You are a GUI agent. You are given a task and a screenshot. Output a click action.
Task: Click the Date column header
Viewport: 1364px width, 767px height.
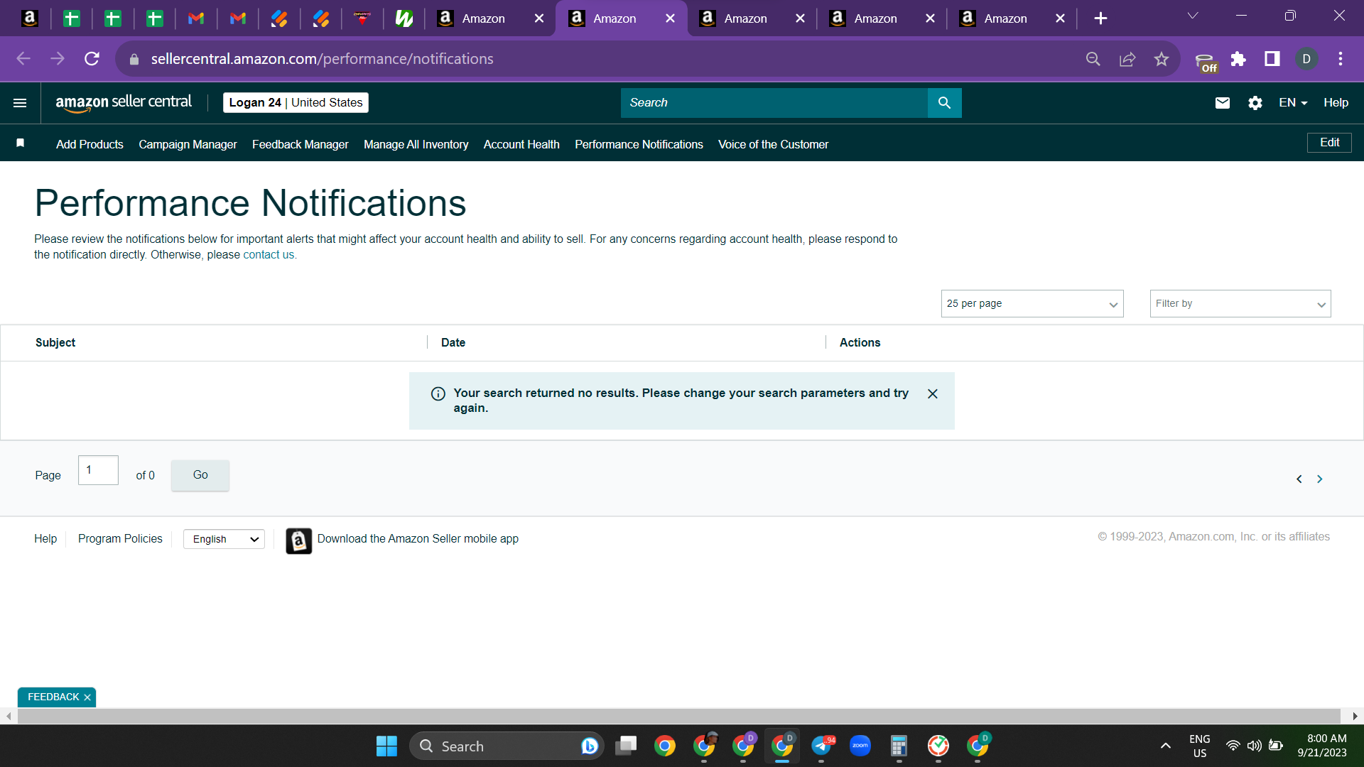[x=453, y=343]
